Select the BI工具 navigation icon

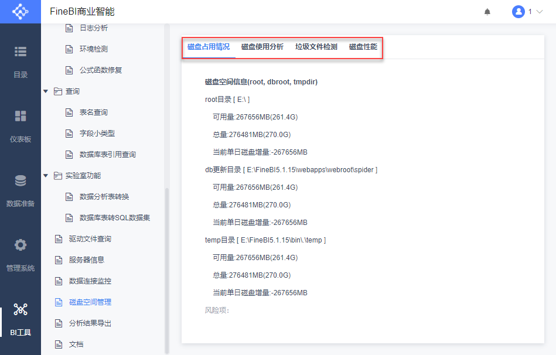point(20,309)
